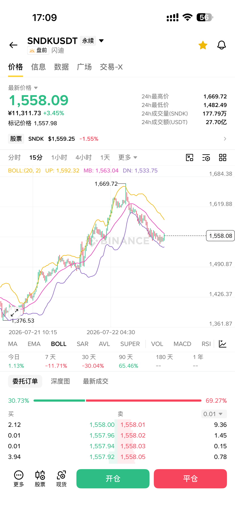235x512 pixels.
Task: Select the 分时 chart interval
Action: [14, 158]
